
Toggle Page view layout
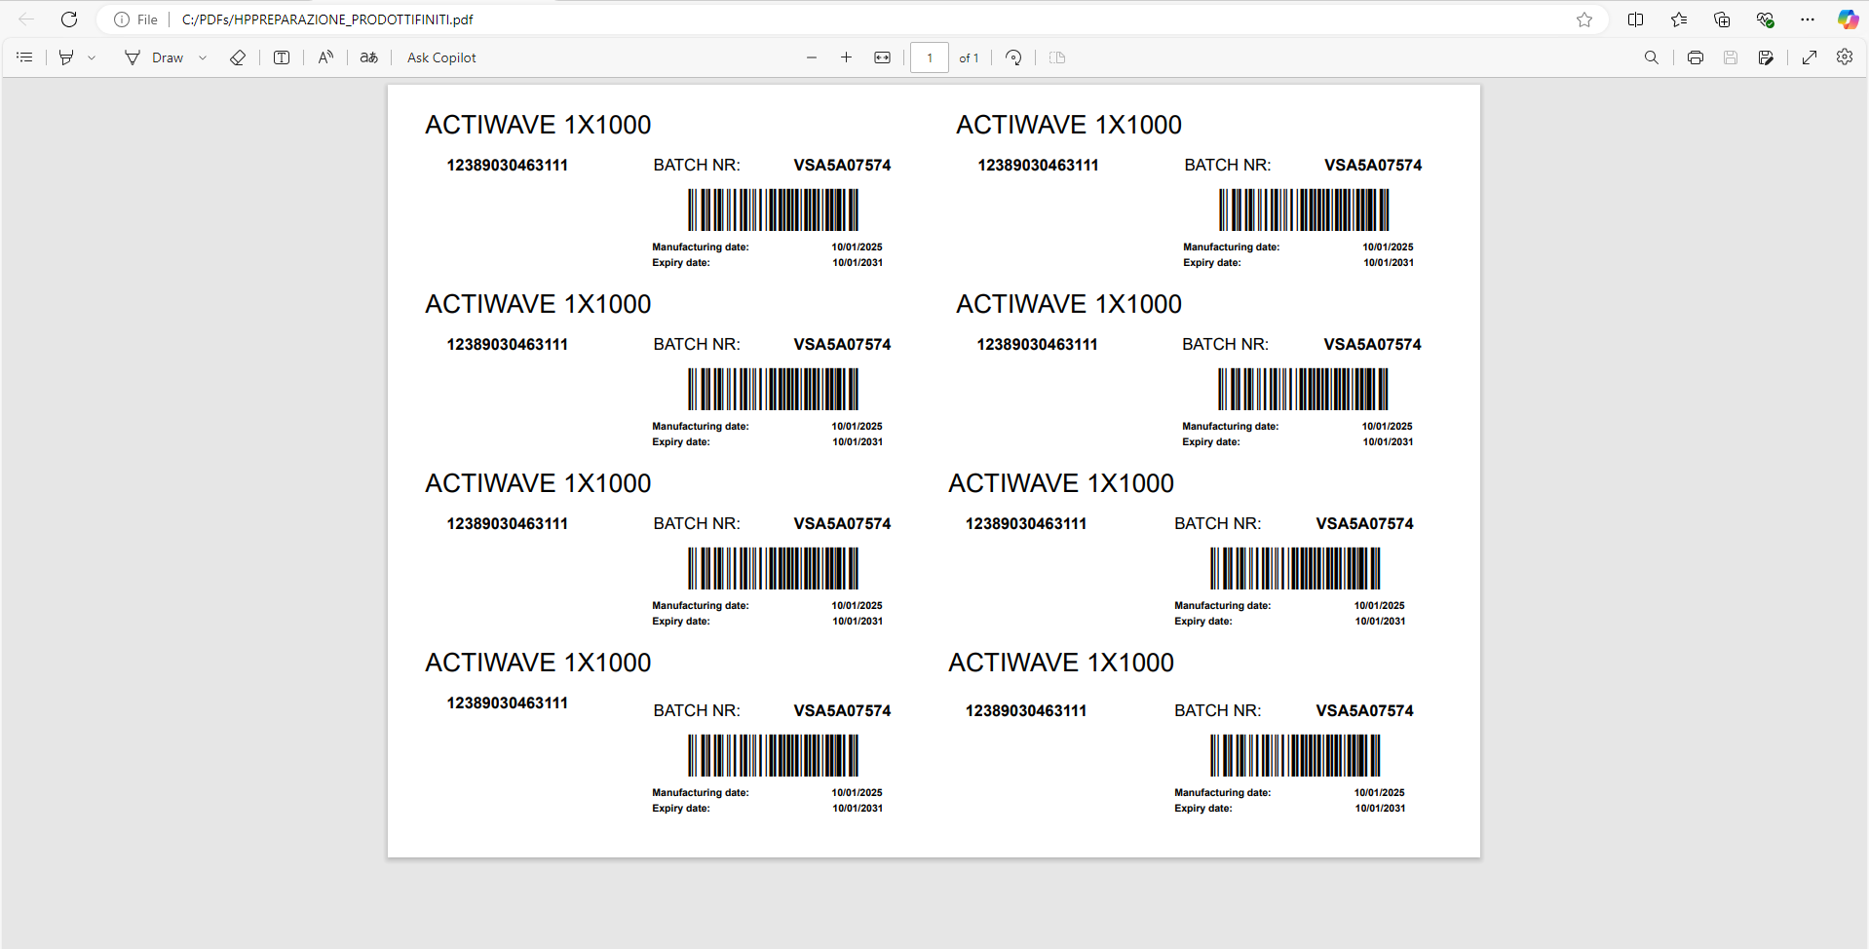[1057, 57]
